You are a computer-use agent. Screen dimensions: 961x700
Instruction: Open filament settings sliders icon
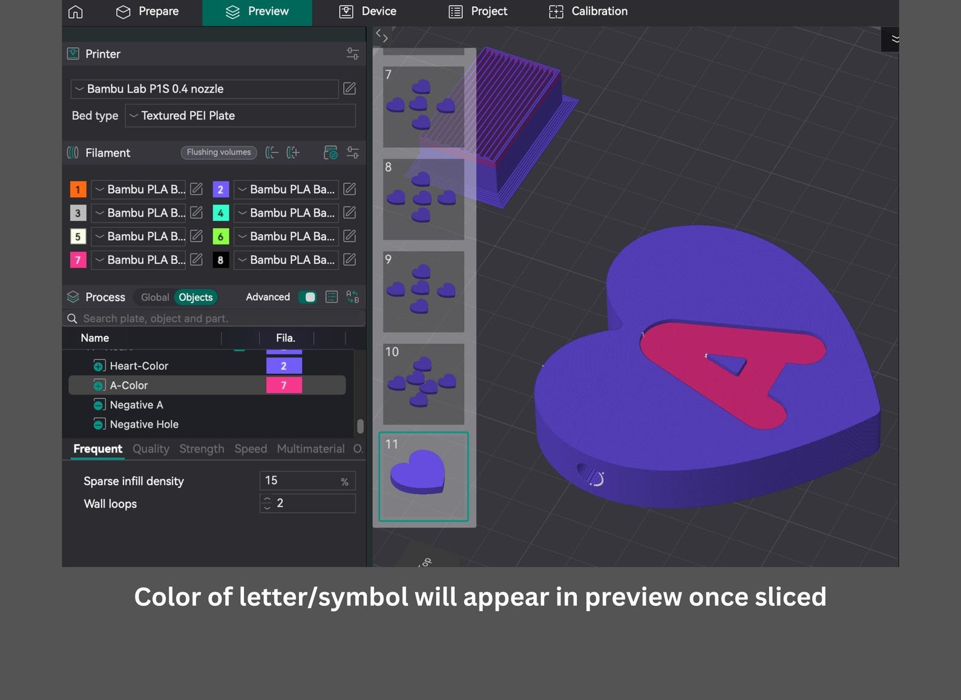[352, 152]
